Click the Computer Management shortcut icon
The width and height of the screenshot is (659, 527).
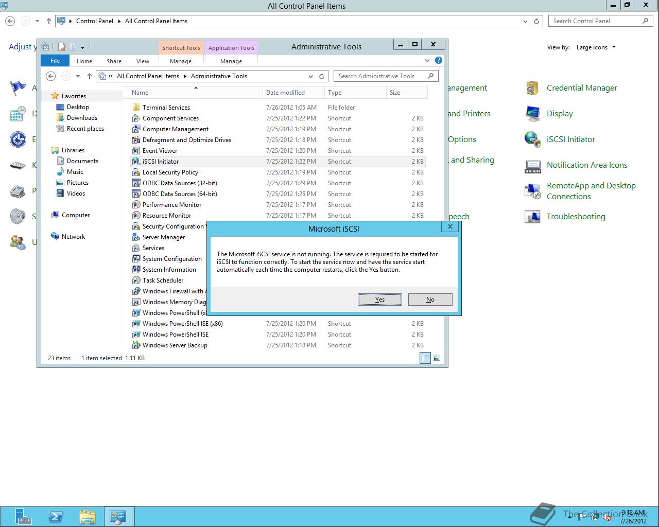coord(136,129)
